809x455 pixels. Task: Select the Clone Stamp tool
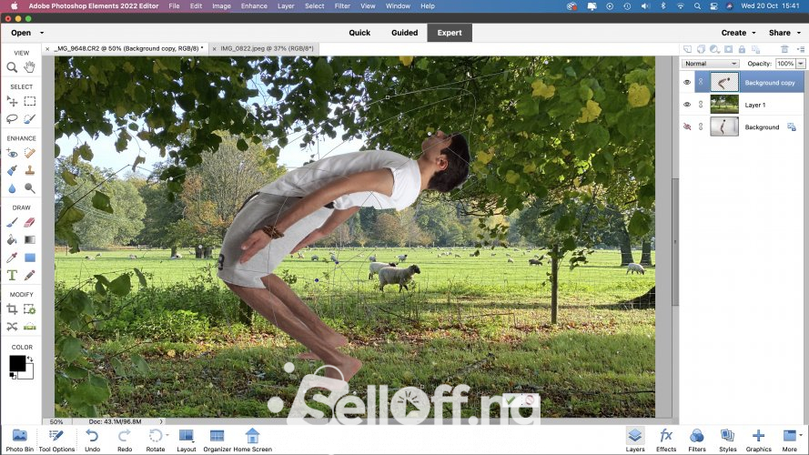tap(30, 170)
